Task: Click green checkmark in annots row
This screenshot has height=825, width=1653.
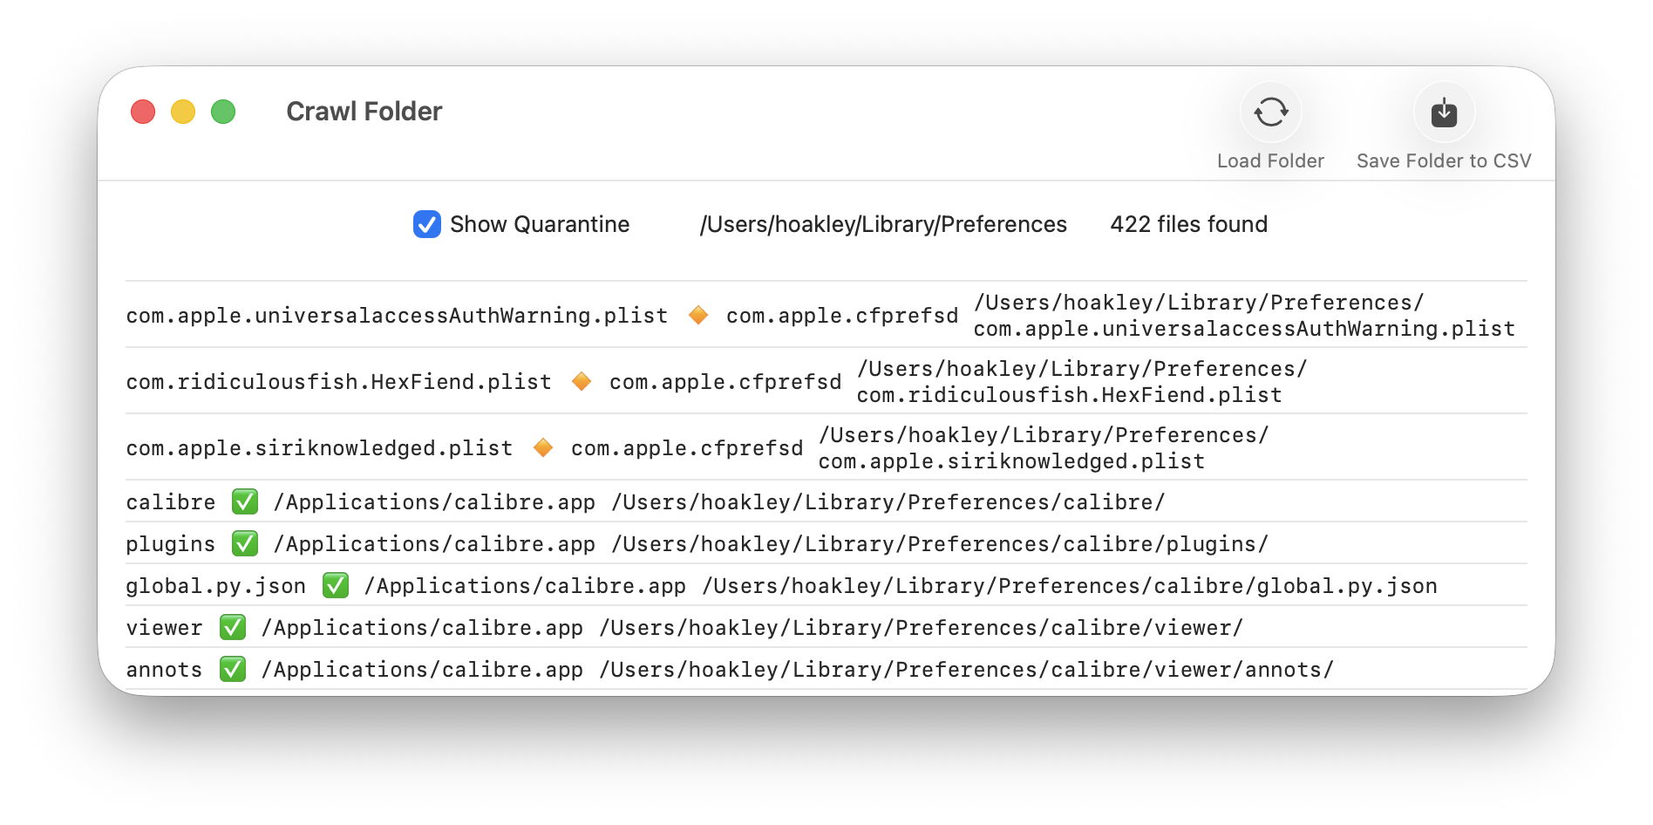Action: pyautogui.click(x=232, y=669)
